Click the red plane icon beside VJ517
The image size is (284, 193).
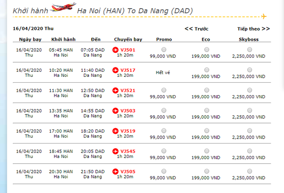click(115, 70)
